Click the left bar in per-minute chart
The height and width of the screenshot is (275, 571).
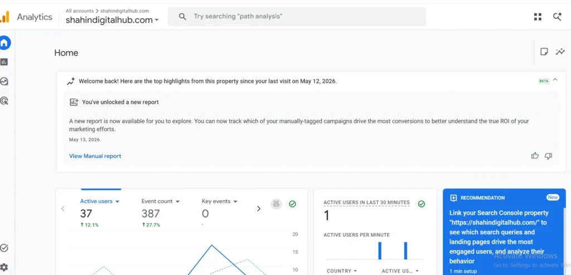(x=380, y=250)
